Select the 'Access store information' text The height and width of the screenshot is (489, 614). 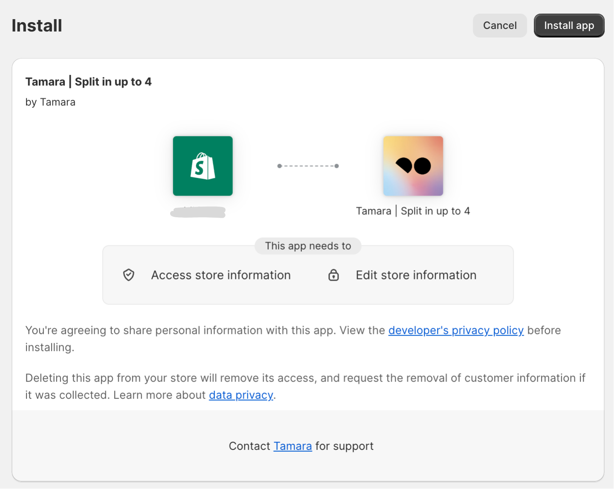[x=221, y=275]
